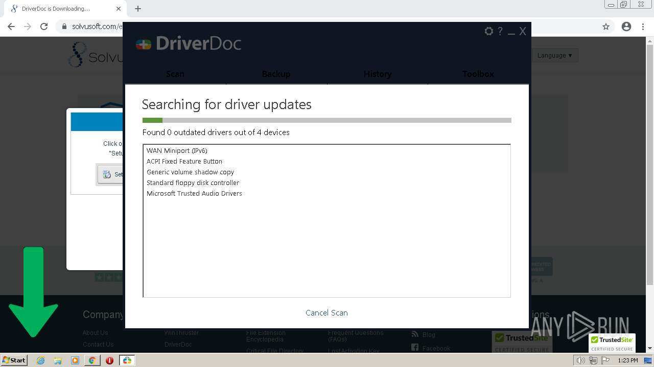
Task: Open the Language dropdown on webpage
Action: coord(555,55)
